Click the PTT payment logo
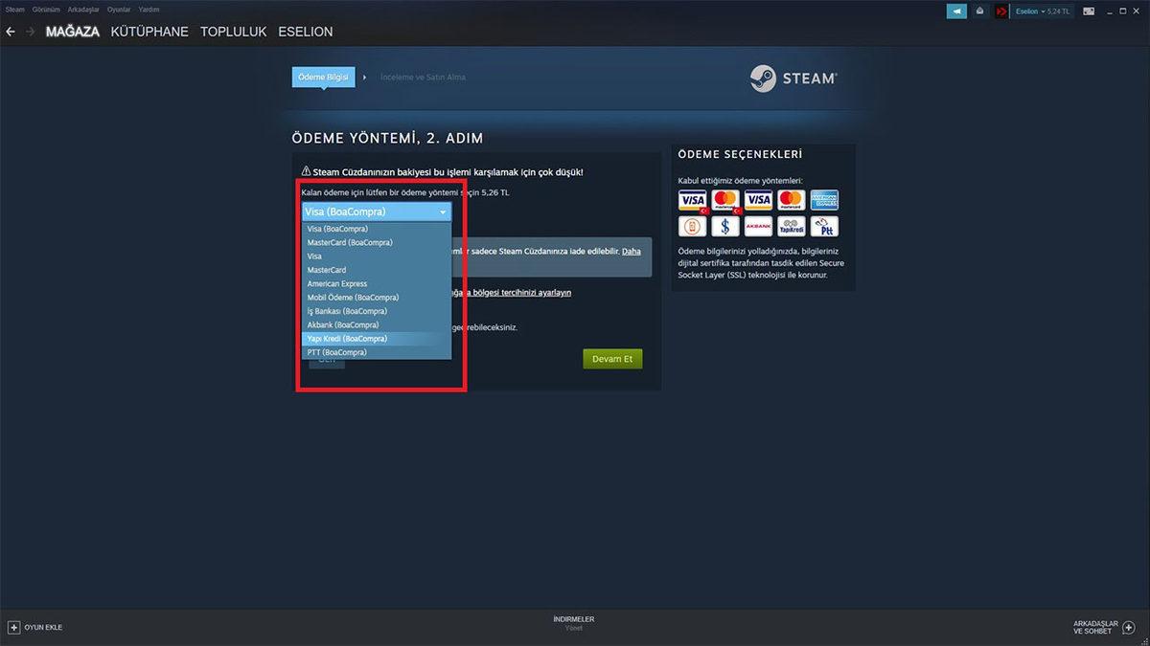This screenshot has height=646, width=1150. pos(824,227)
